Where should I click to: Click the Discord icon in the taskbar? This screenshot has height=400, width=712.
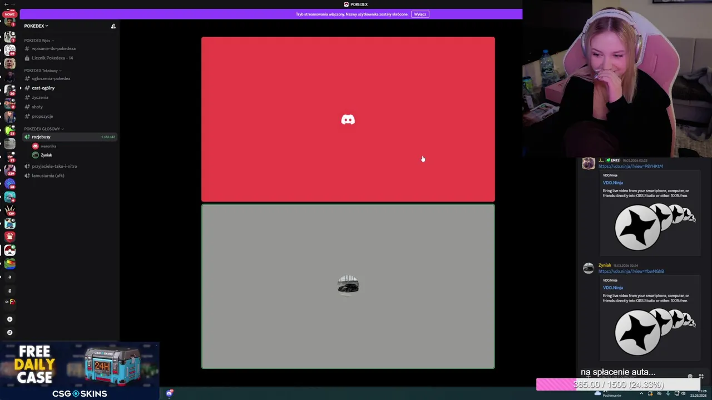[x=170, y=393]
